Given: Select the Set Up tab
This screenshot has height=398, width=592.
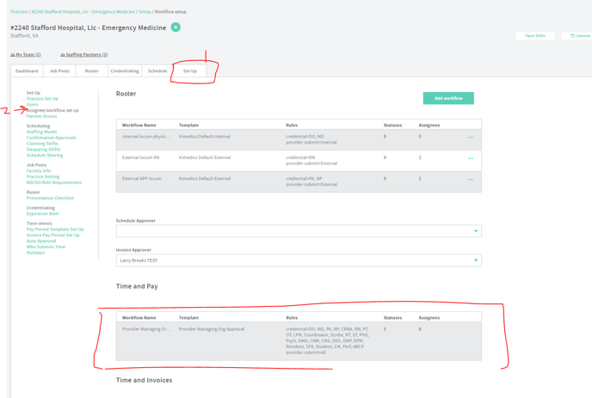Looking at the screenshot, I should click(x=189, y=71).
